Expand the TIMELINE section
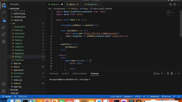This screenshot has height=102, width=182. (14, 93)
